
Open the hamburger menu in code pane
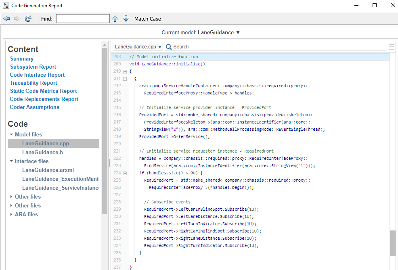pos(391,47)
